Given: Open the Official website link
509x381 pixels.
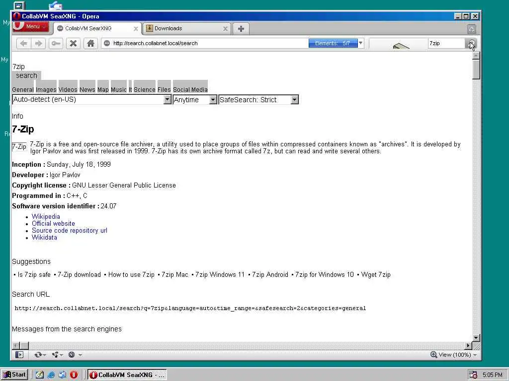Looking at the screenshot, I should click(53, 224).
